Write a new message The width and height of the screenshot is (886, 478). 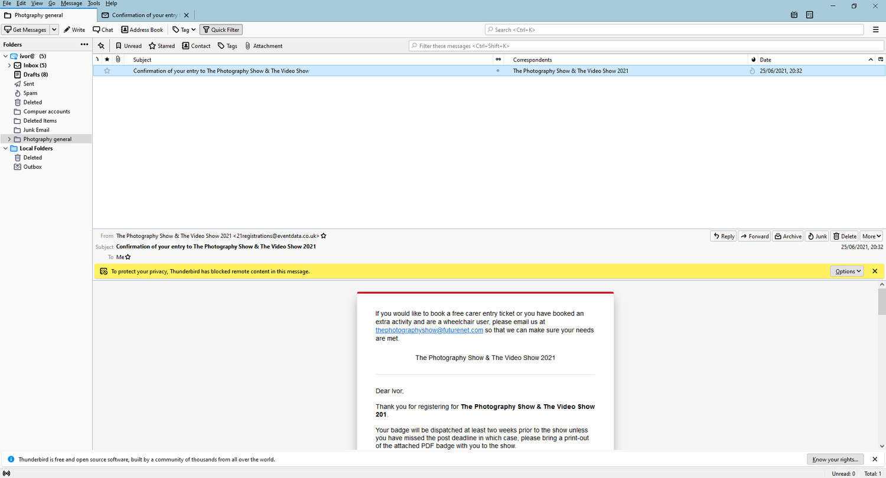point(74,30)
